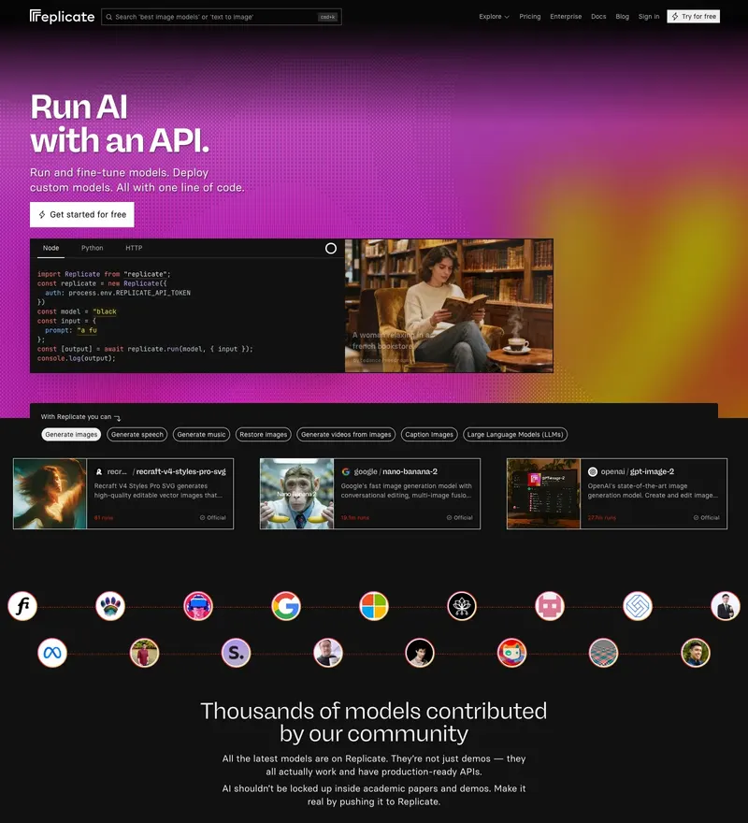
Task: Open the recraft-v4-styles-pro-svg model card
Action: [123, 494]
